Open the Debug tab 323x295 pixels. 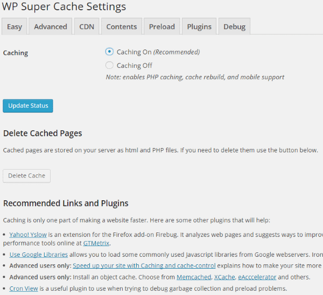(234, 26)
